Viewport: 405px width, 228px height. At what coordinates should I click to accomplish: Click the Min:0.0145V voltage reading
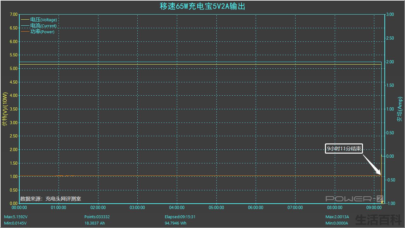[15, 223]
